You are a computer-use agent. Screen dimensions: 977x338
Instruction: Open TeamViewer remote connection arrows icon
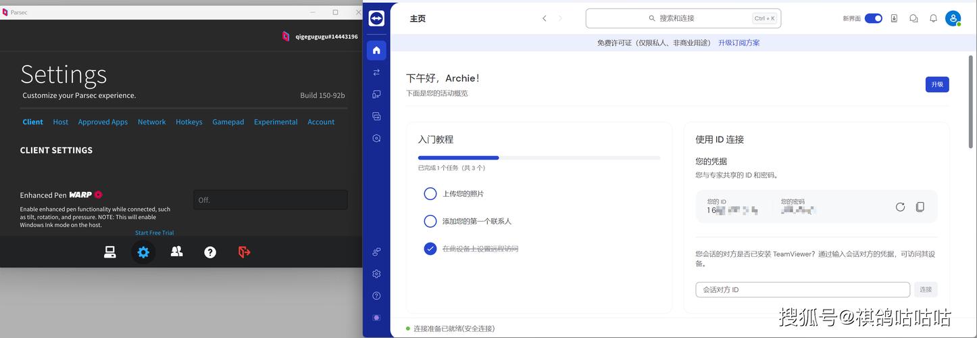(376, 72)
